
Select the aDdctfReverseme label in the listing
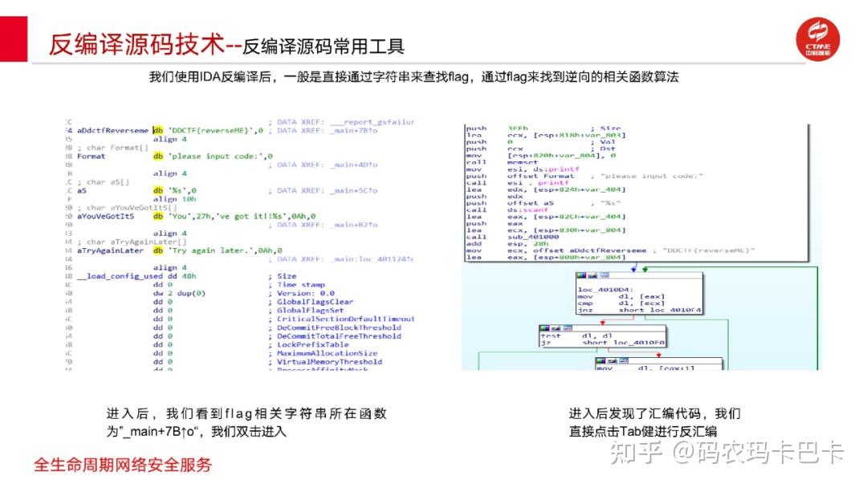click(x=113, y=131)
